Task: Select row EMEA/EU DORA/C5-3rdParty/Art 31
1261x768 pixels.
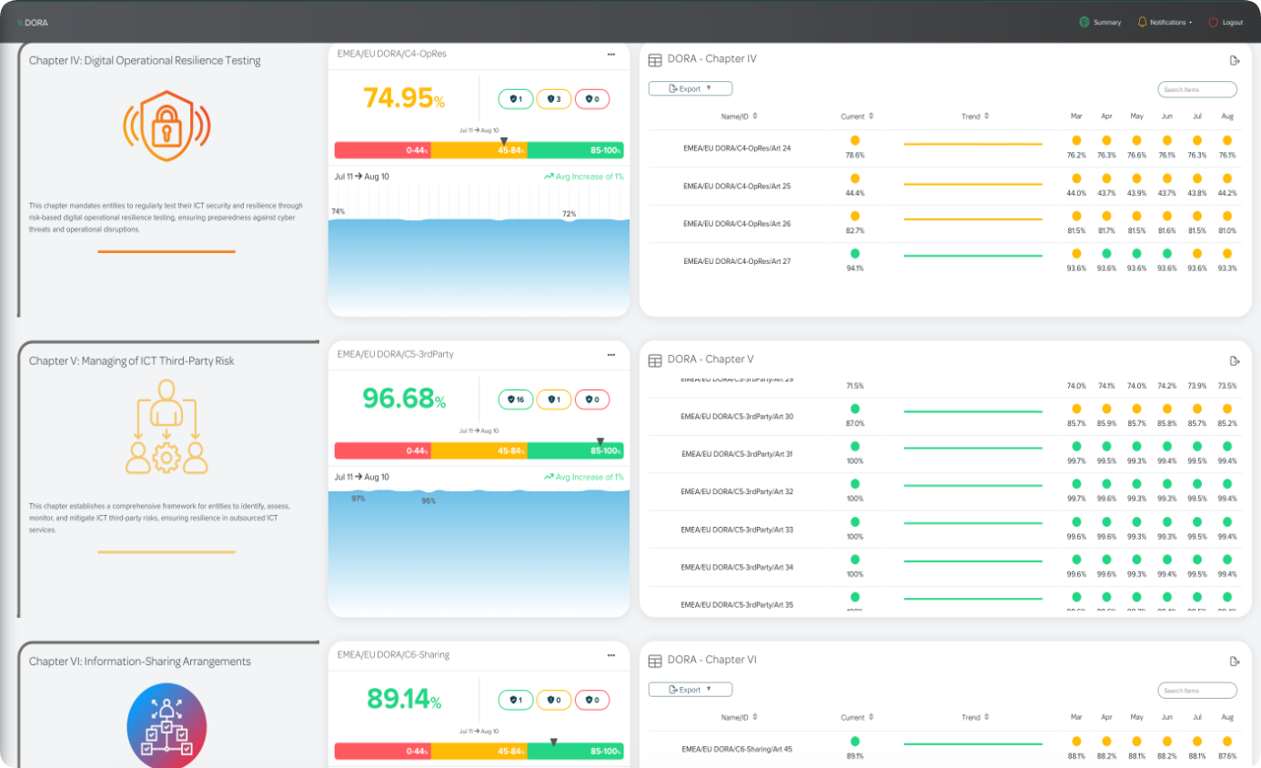Action: (944, 453)
